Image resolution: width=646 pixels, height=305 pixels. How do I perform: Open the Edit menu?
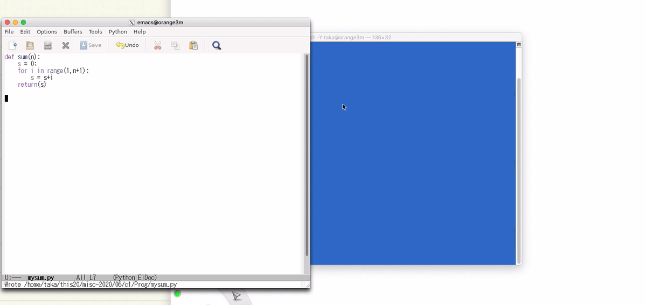(x=25, y=32)
